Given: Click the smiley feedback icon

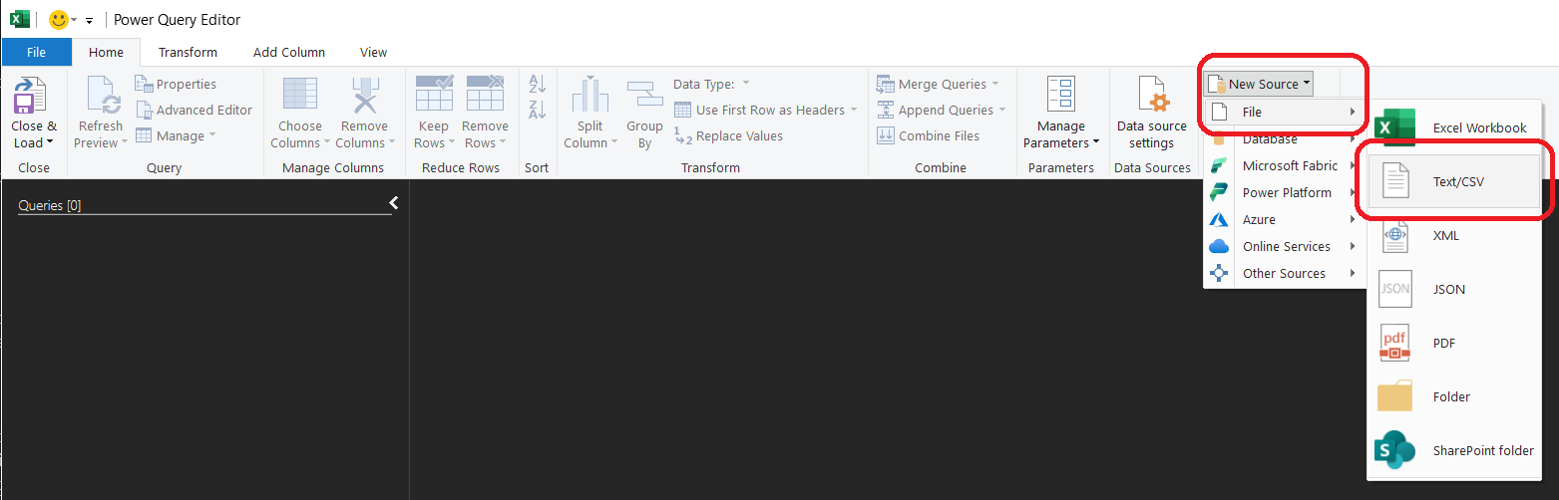Looking at the screenshot, I should [59, 19].
